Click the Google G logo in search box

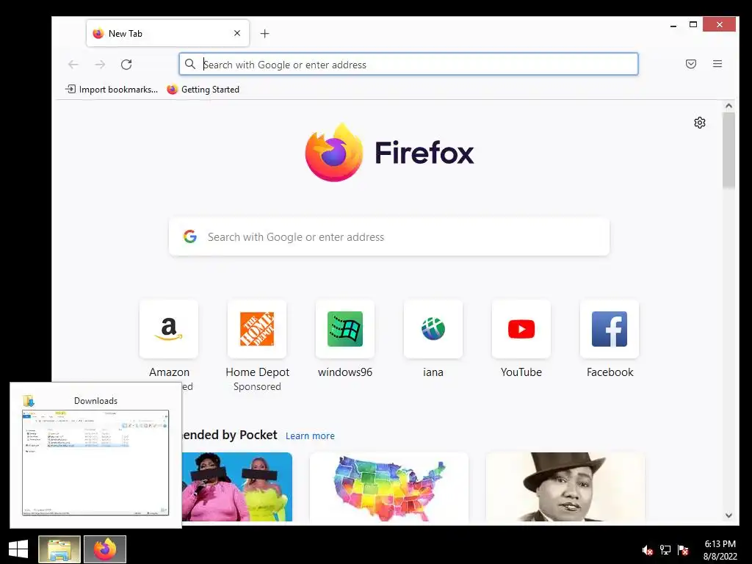(x=190, y=236)
